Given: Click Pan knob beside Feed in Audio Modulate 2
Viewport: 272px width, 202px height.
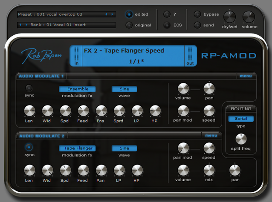Looking at the screenshot, I should [x=101, y=170].
